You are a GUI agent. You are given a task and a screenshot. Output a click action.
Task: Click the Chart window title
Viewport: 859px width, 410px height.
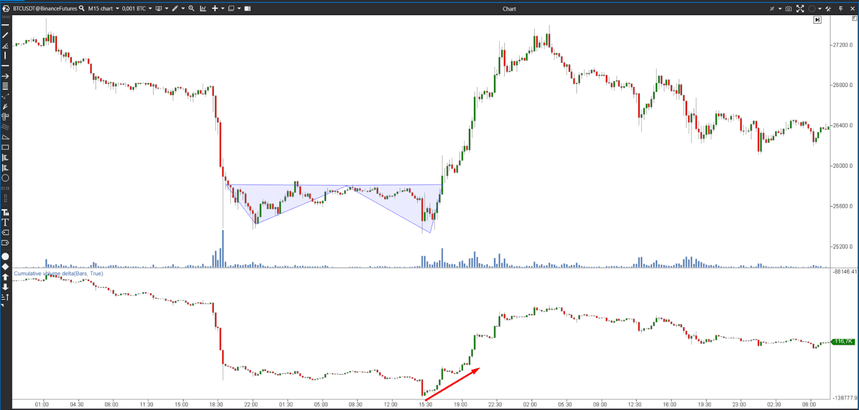click(509, 9)
